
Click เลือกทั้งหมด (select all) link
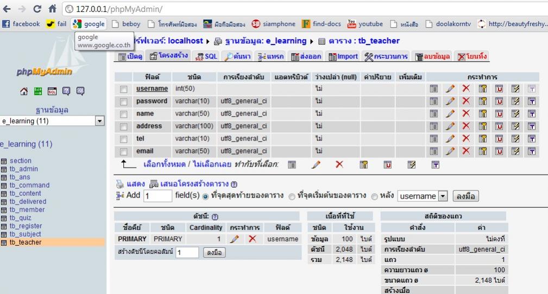(x=165, y=164)
